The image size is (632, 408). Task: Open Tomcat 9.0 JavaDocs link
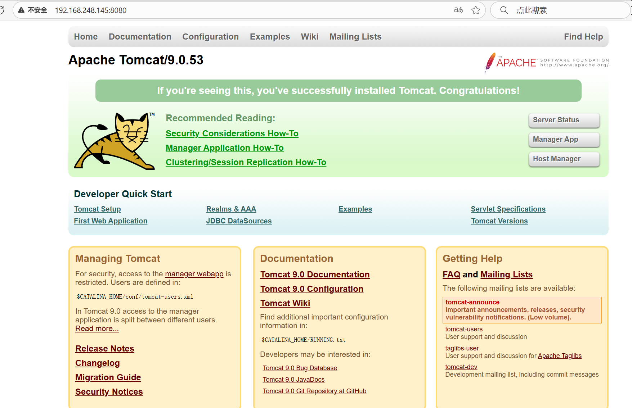[x=293, y=380]
